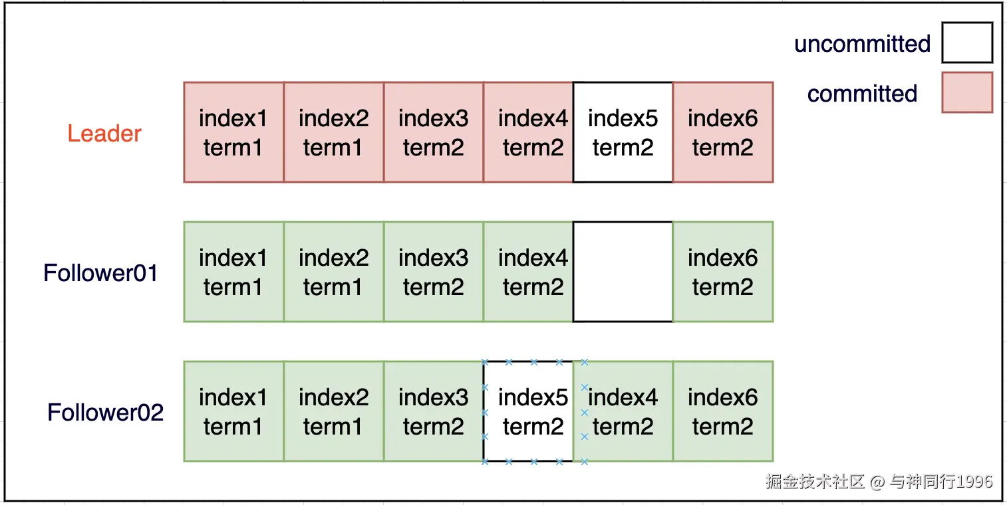This screenshot has width=1007, height=505.
Task: Click the red Leader row label
Action: tap(104, 134)
